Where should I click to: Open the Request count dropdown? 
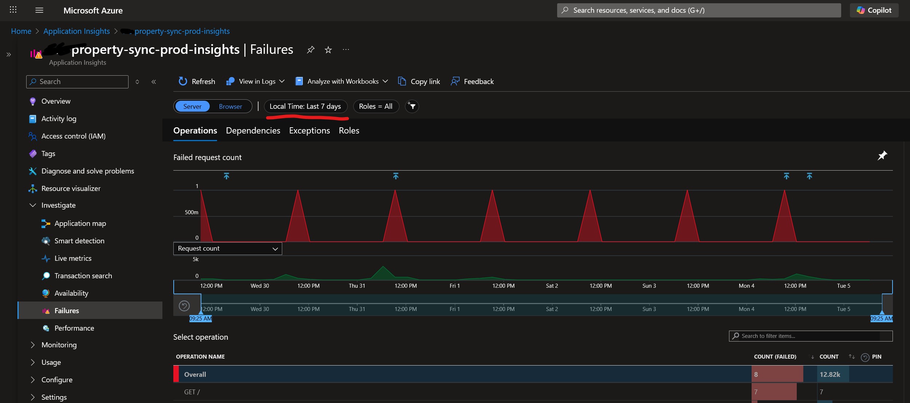click(x=228, y=248)
